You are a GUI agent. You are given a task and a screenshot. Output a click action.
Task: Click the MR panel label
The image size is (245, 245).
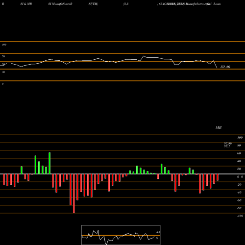(219, 127)
